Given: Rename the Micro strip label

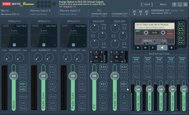Looking at the screenshot, I should click(5, 11).
